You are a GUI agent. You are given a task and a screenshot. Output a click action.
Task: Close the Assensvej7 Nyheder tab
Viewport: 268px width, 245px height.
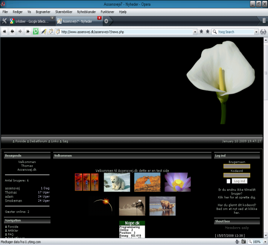99,18
